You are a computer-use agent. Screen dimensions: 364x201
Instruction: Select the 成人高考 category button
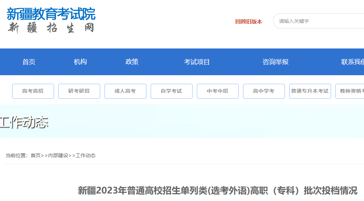coord(125,91)
